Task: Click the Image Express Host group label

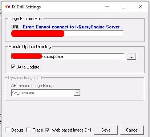Action: pos(25,19)
